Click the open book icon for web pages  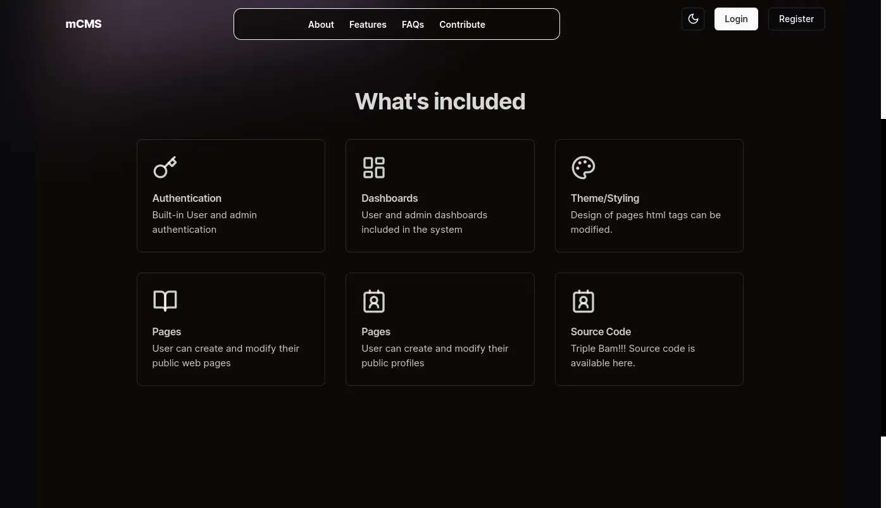[x=165, y=301]
